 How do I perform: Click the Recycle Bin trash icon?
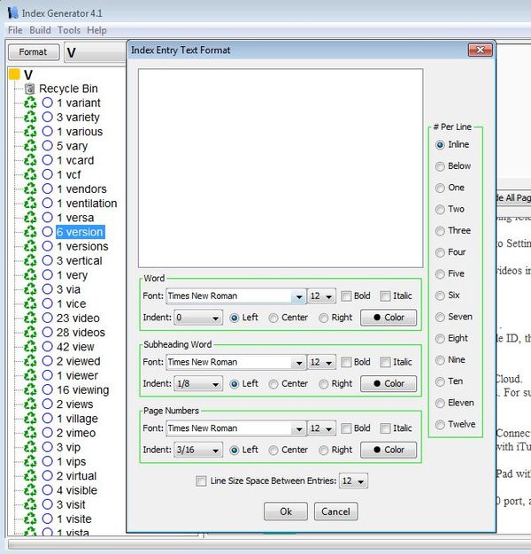point(30,88)
